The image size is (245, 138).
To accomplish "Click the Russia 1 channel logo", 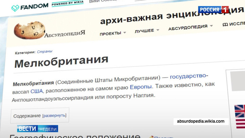I will (213, 10).
